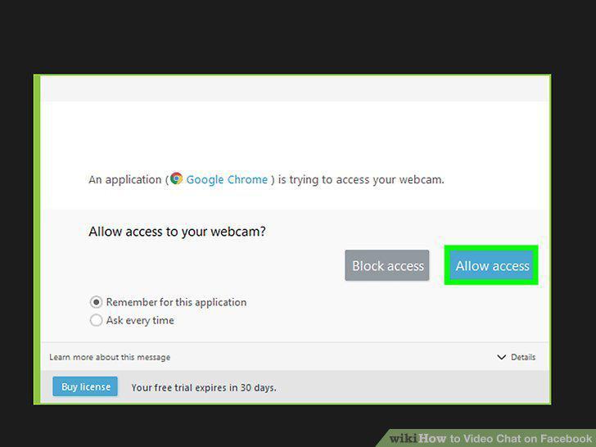This screenshot has width=596, height=447.
Task: Expand the Details chevron arrow
Action: (501, 357)
